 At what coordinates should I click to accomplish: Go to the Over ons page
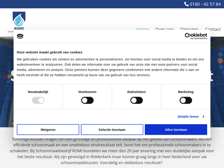[x=164, y=29]
